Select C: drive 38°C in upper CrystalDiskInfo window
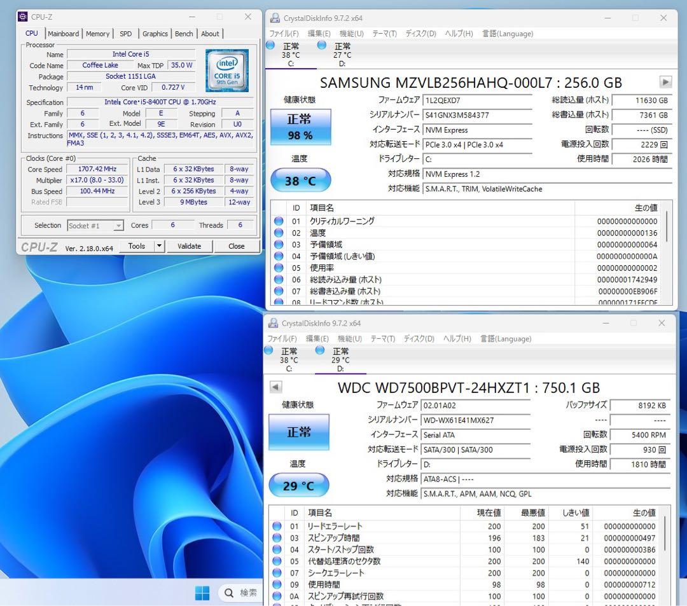The width and height of the screenshot is (687, 606). (291, 54)
